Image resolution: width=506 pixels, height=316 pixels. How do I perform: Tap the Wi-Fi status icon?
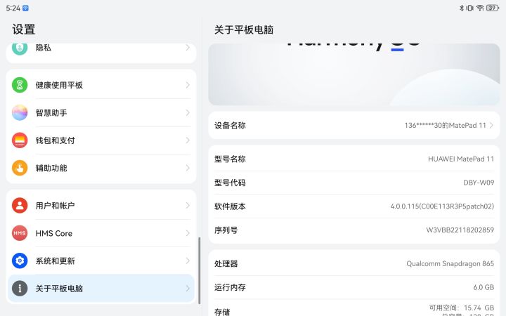(480, 8)
